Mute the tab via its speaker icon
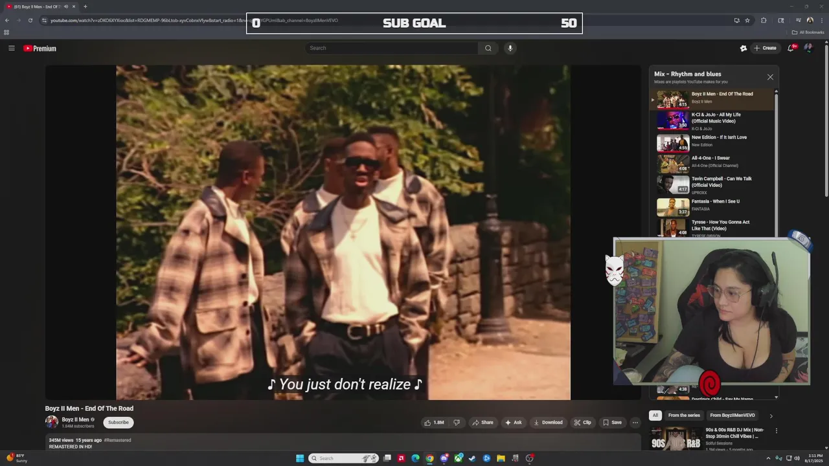This screenshot has width=829, height=466. [x=65, y=6]
